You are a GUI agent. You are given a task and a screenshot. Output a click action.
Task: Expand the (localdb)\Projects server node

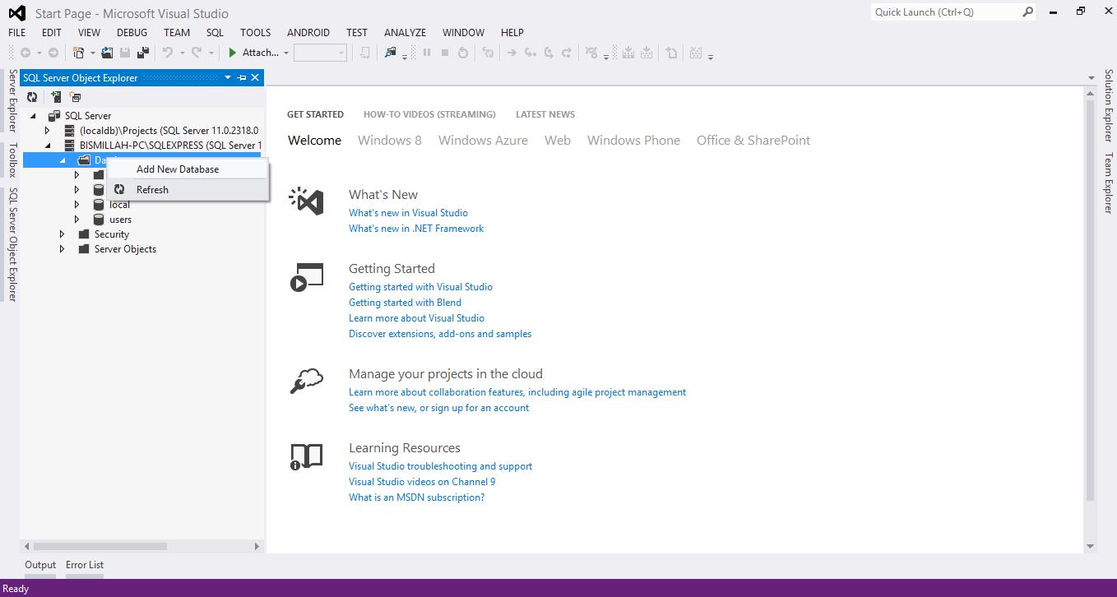point(48,131)
